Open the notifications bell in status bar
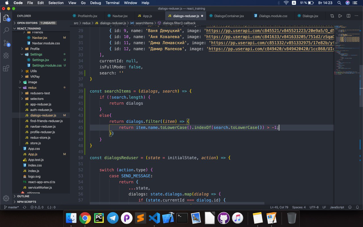The width and height of the screenshot is (363, 227). pyautogui.click(x=357, y=207)
